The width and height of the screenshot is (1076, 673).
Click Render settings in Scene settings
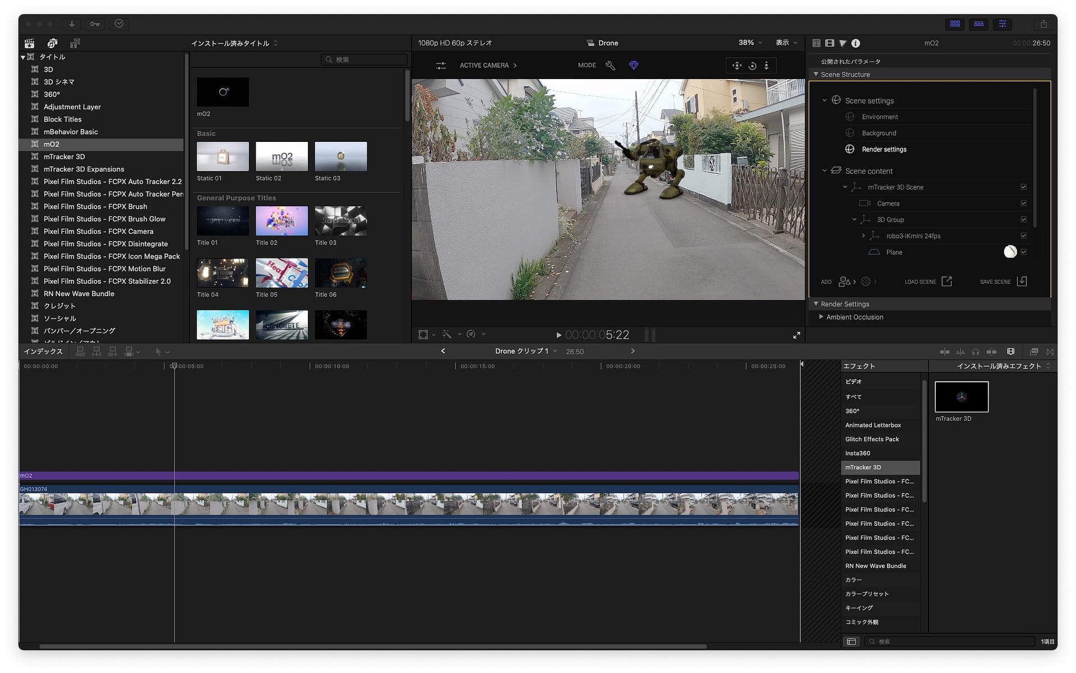point(884,149)
